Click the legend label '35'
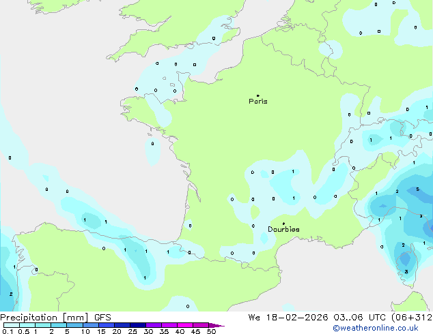 tap(164, 331)
